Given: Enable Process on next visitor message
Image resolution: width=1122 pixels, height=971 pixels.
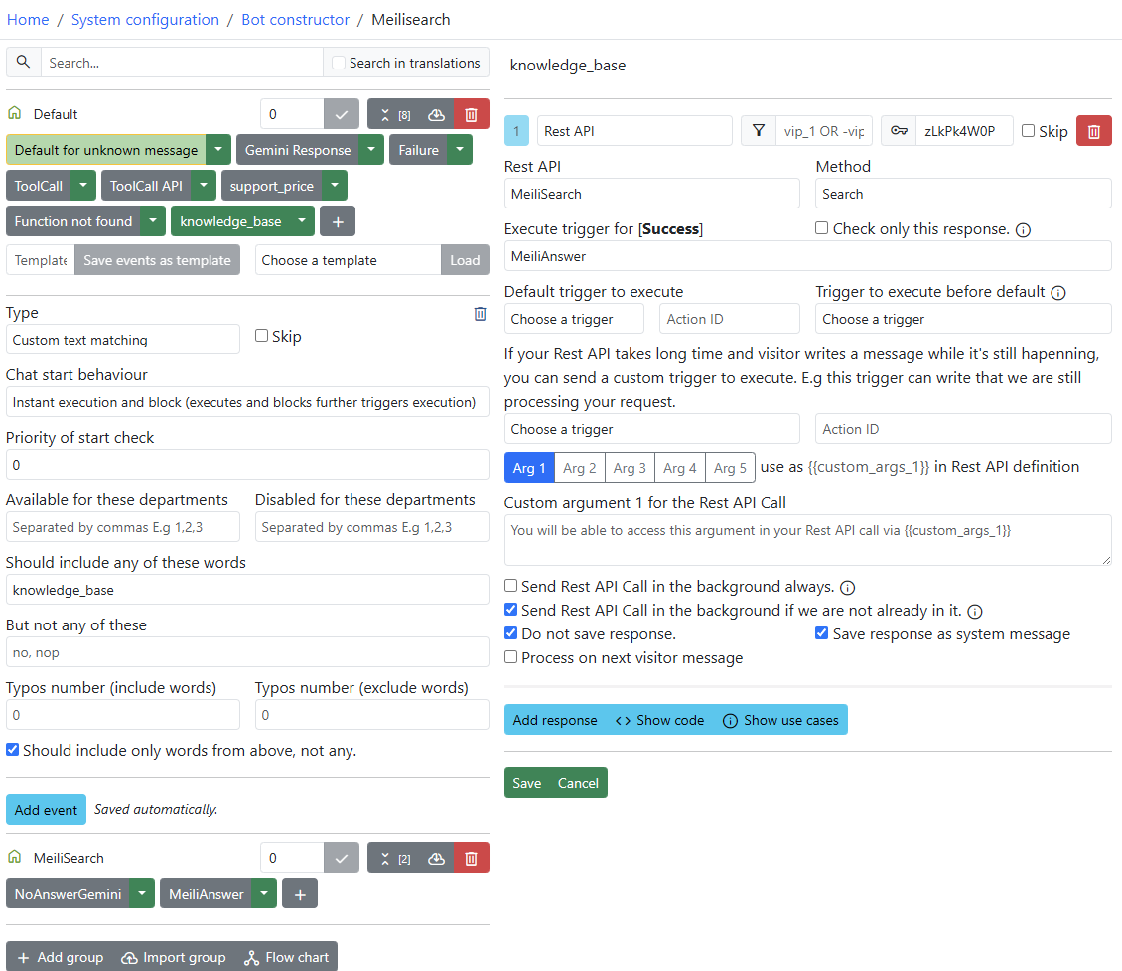Looking at the screenshot, I should (x=511, y=657).
